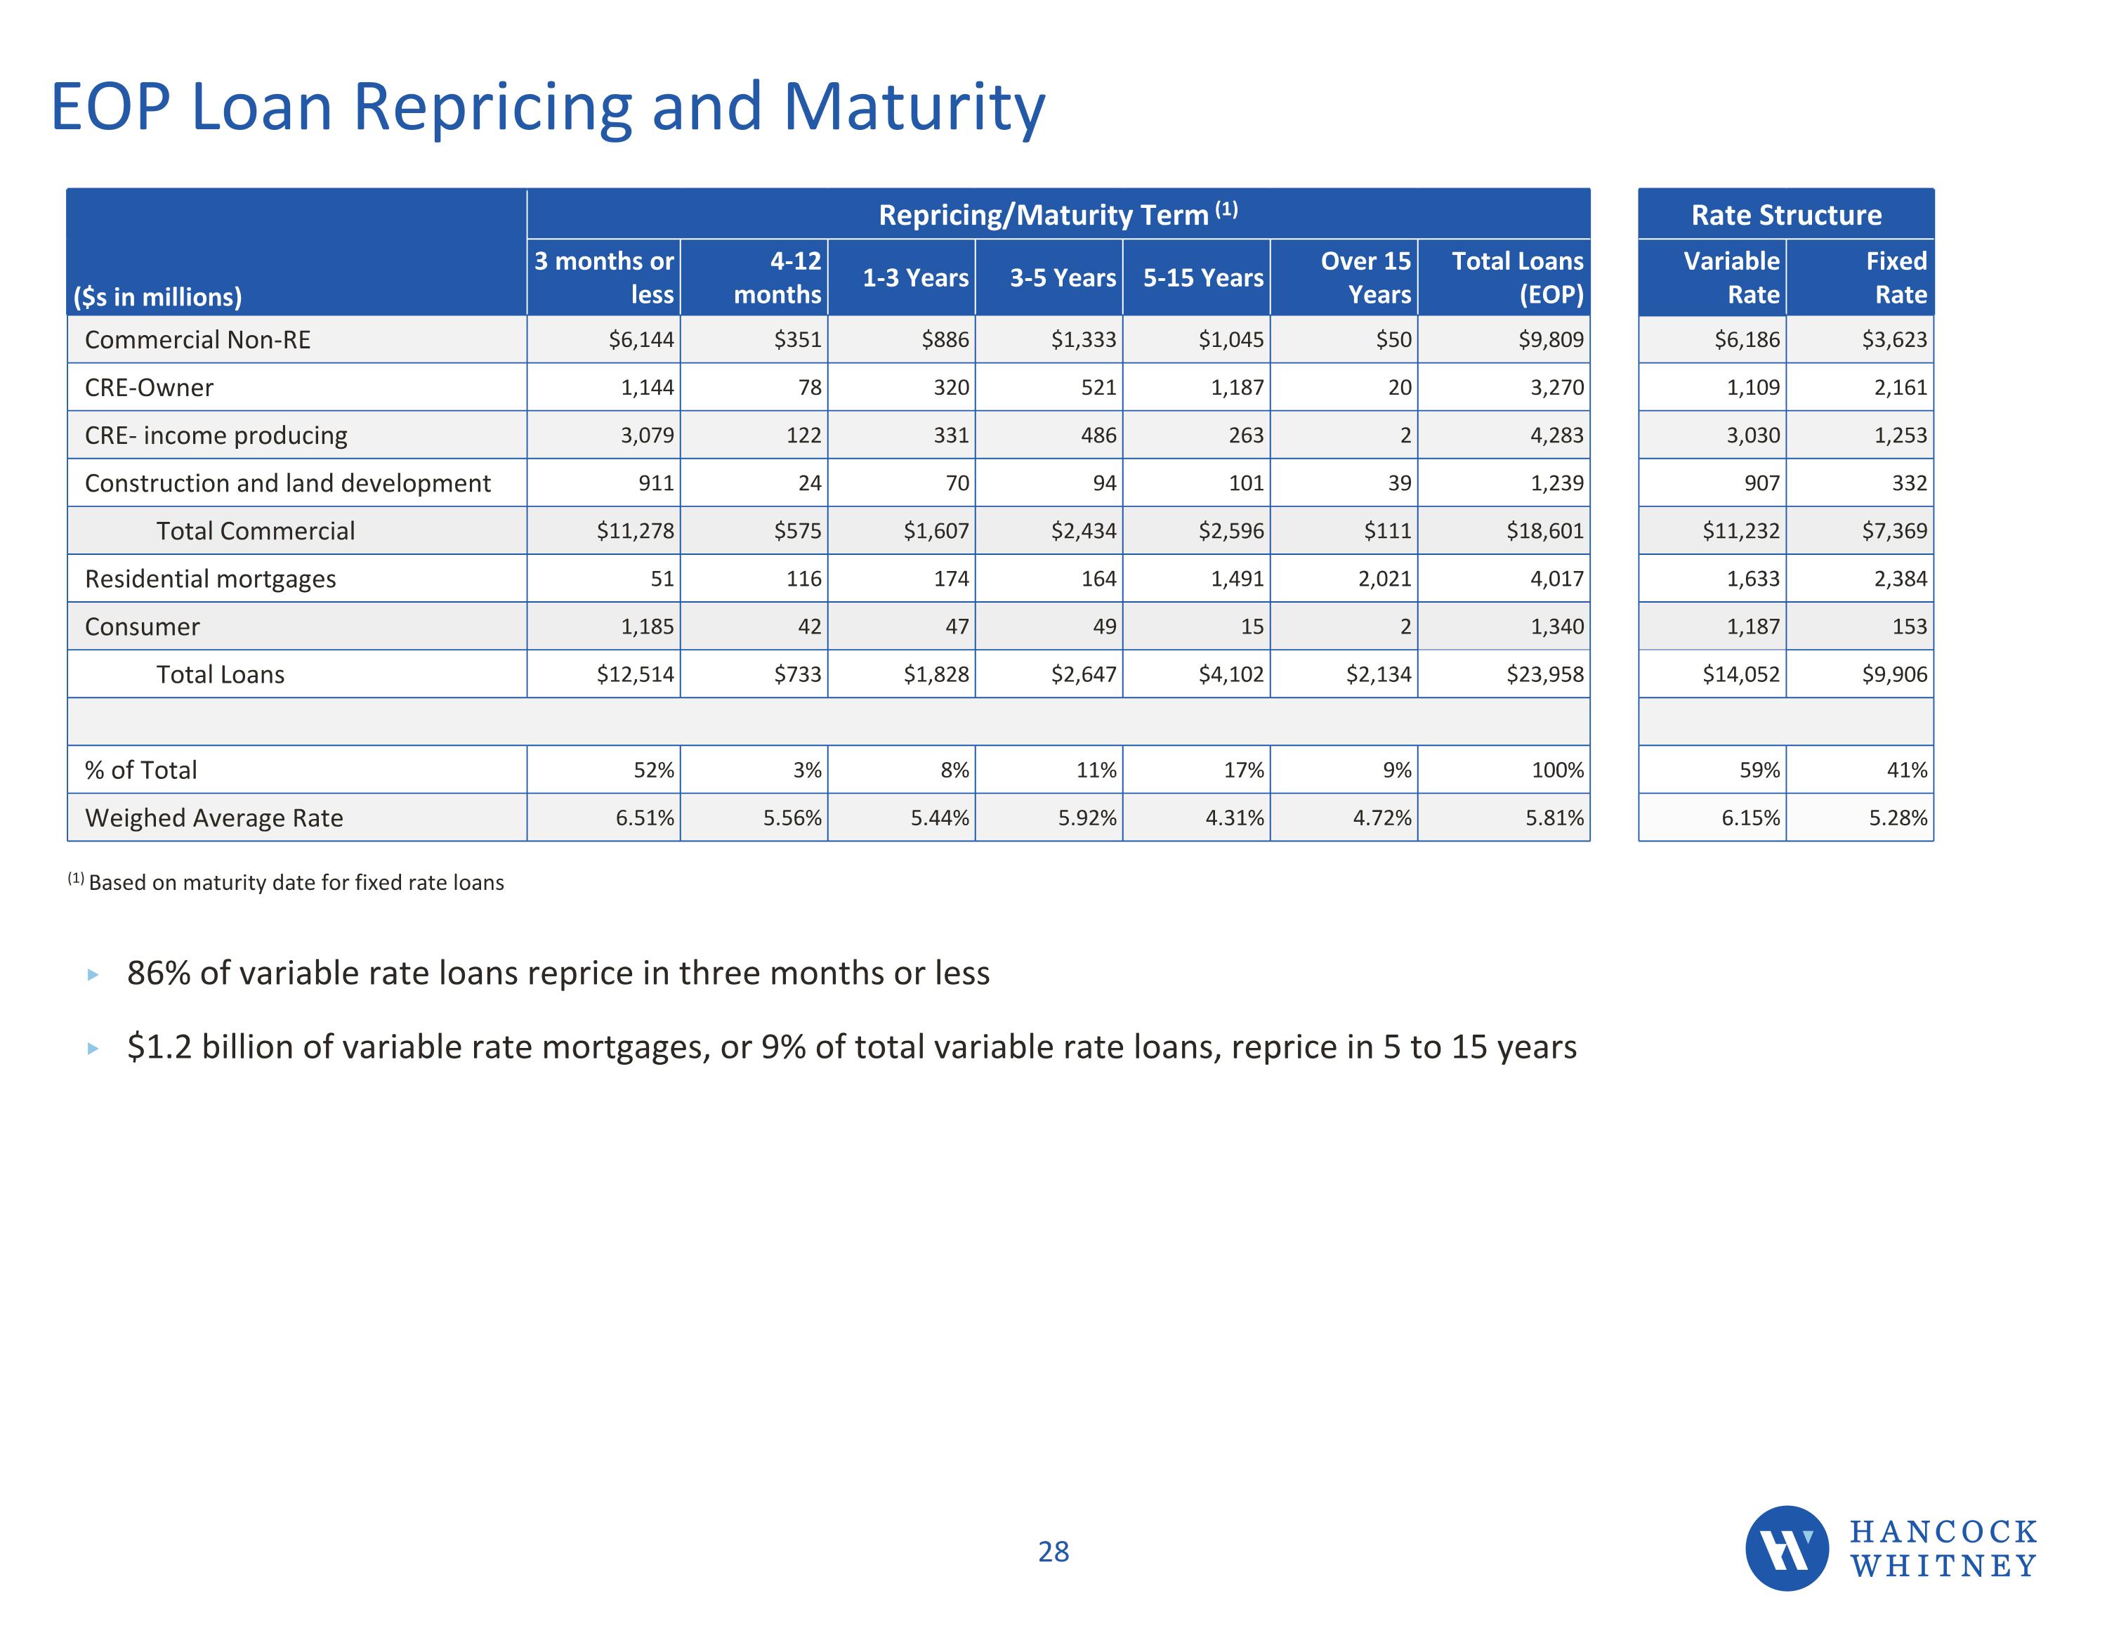Click the Variable Rate column header

click(x=1730, y=277)
